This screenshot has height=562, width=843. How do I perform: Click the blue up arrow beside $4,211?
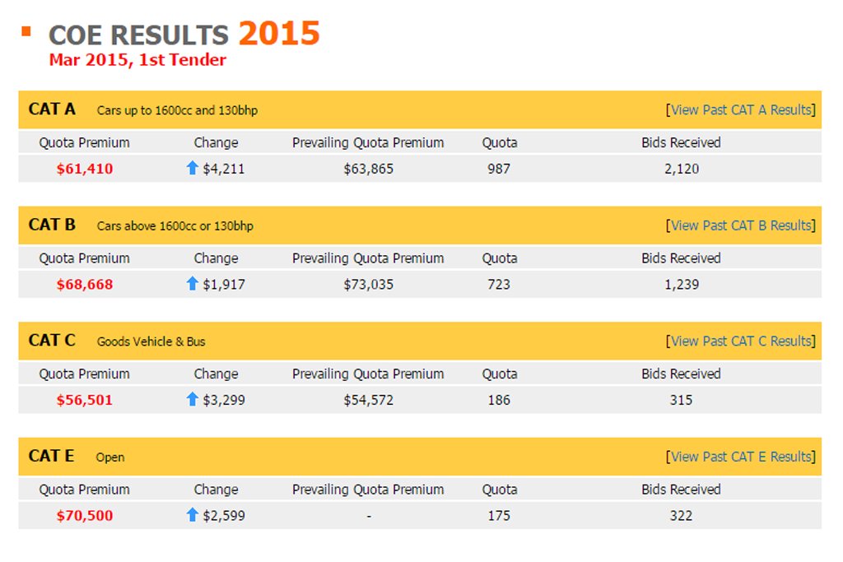click(x=192, y=168)
